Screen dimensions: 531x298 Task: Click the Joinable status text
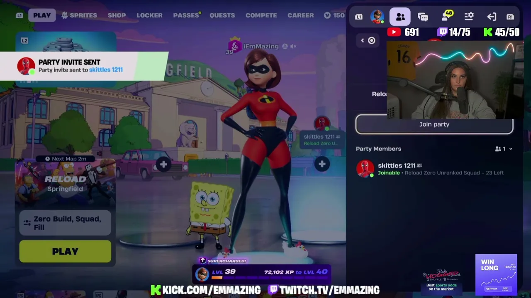coord(389,173)
